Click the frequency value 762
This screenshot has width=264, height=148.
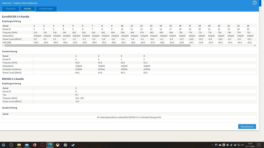click(x=248, y=33)
